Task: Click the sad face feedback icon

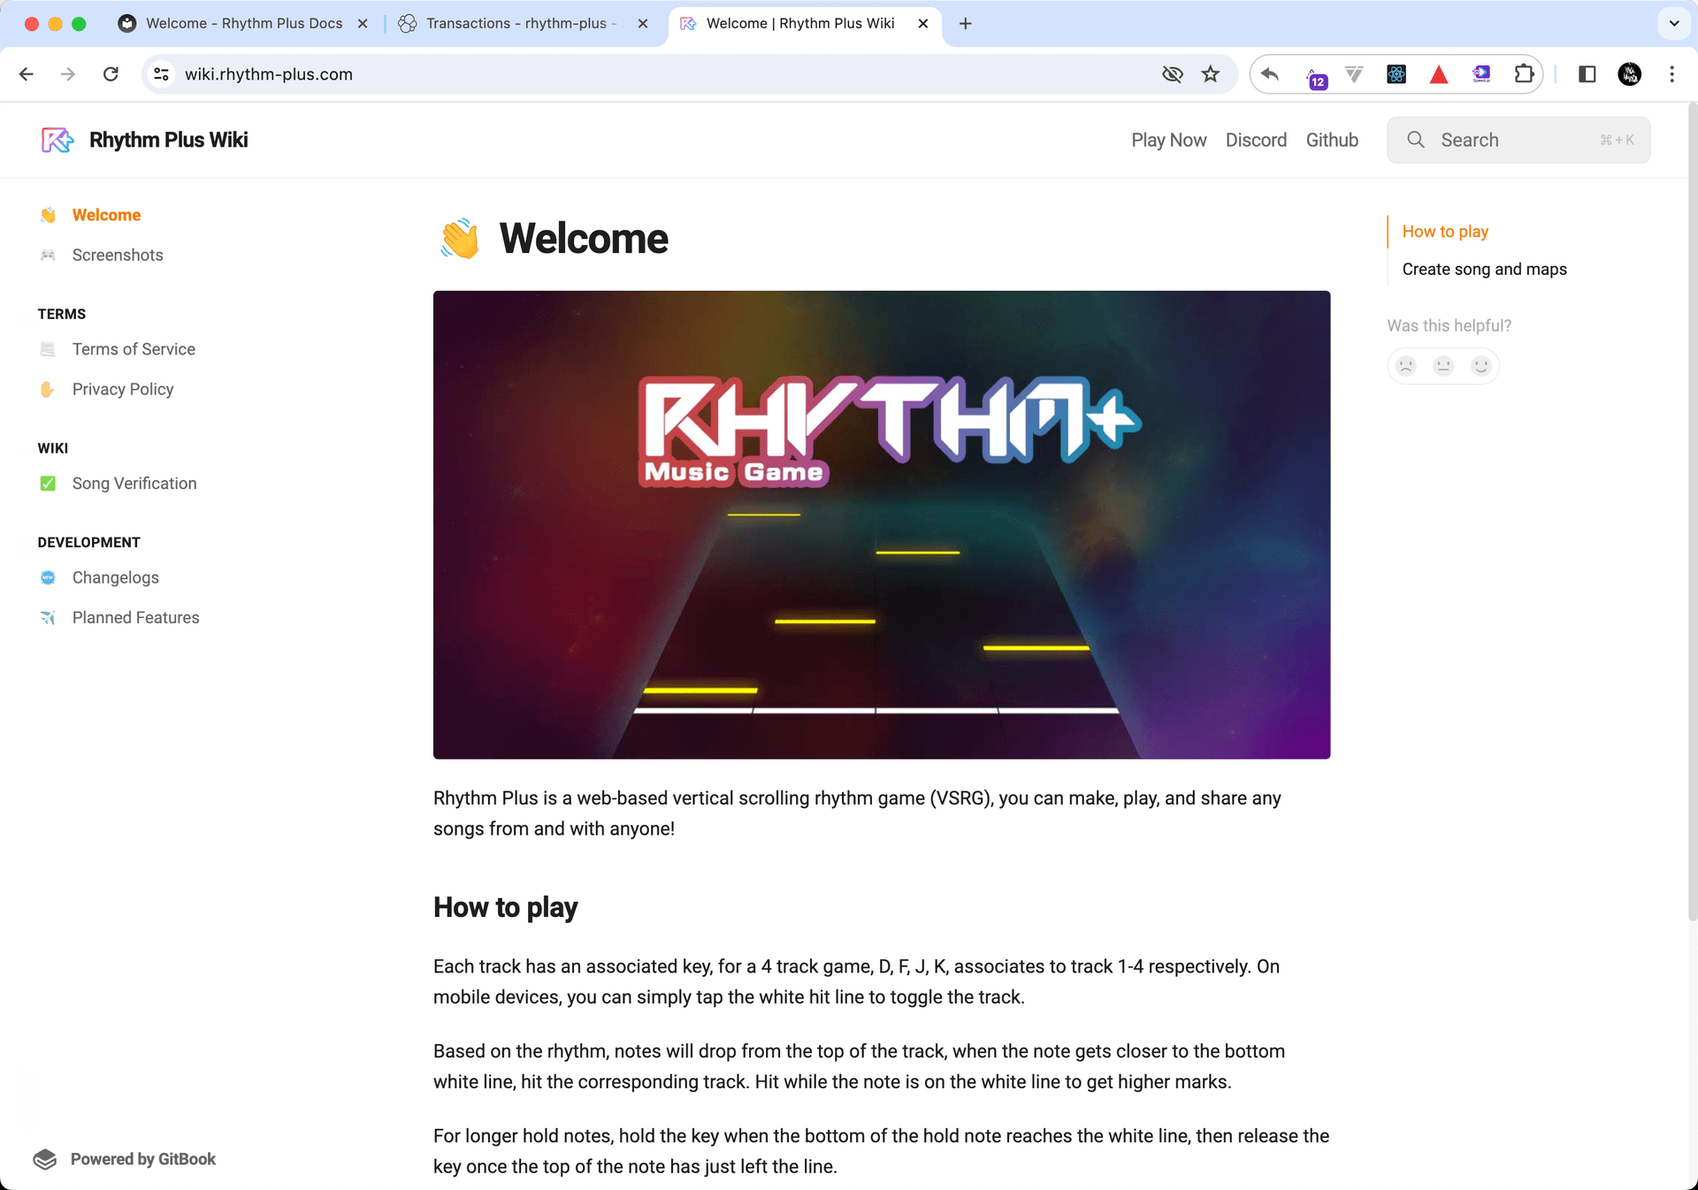Action: 1406,365
